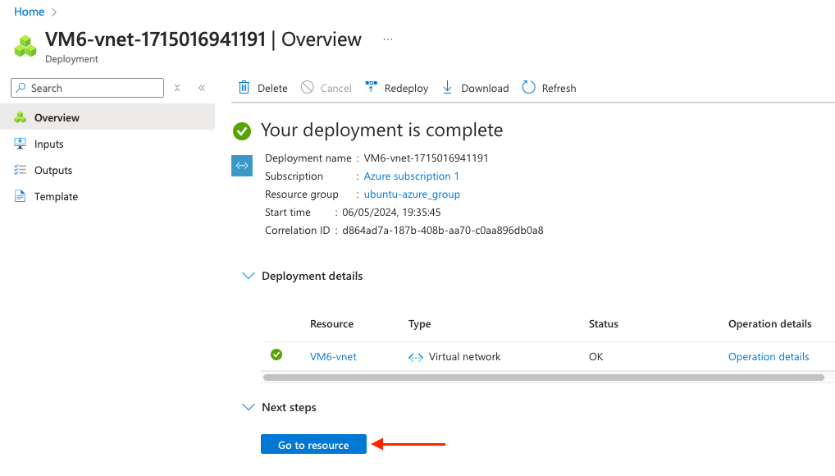835x476 pixels.
Task: Click the Inputs sidebar icon
Action: click(x=21, y=144)
